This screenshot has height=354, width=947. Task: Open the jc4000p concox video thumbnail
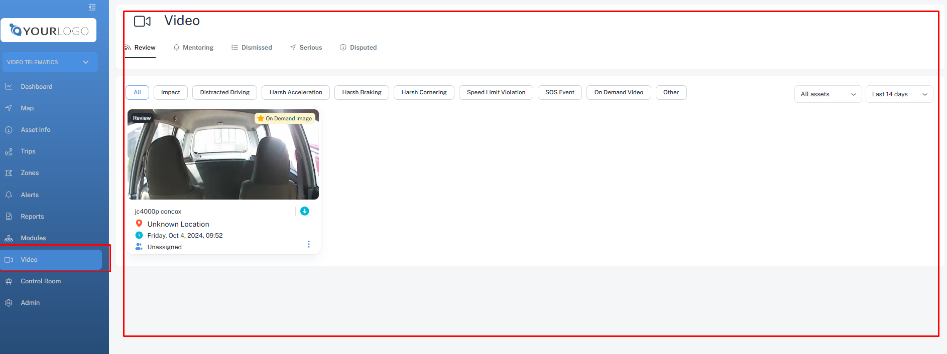223,154
